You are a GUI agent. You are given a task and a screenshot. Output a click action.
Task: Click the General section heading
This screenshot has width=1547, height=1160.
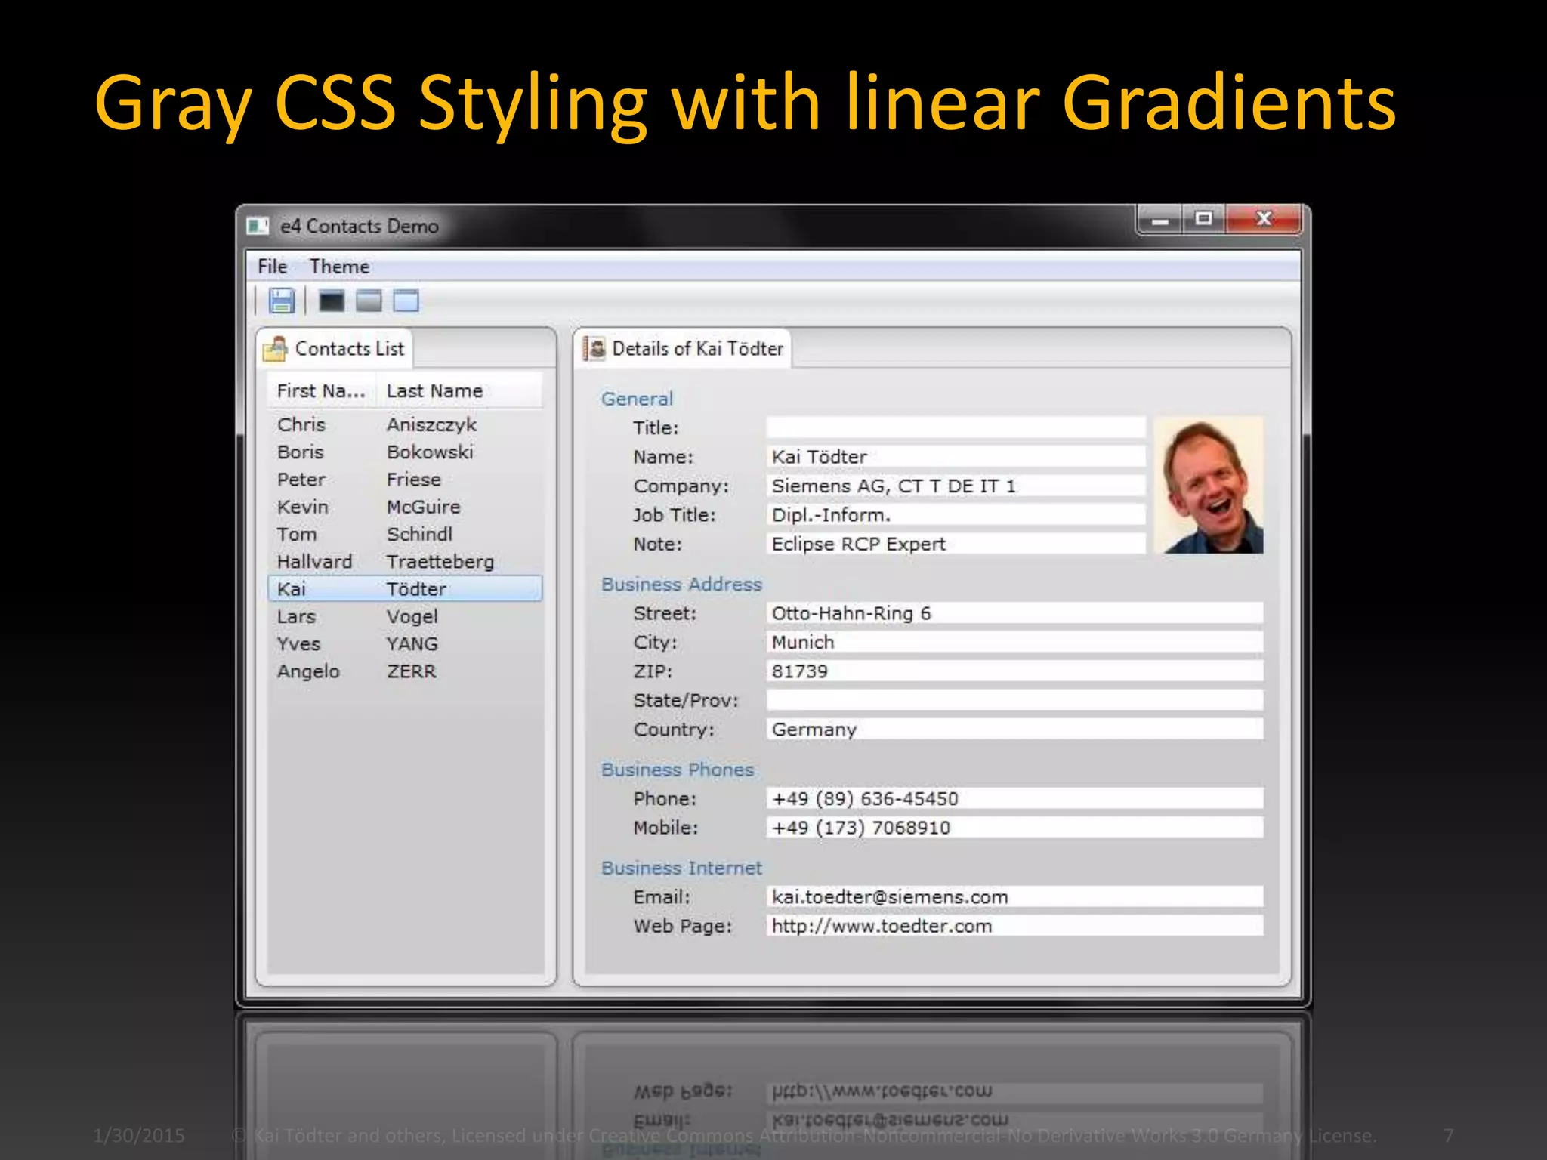[637, 399]
